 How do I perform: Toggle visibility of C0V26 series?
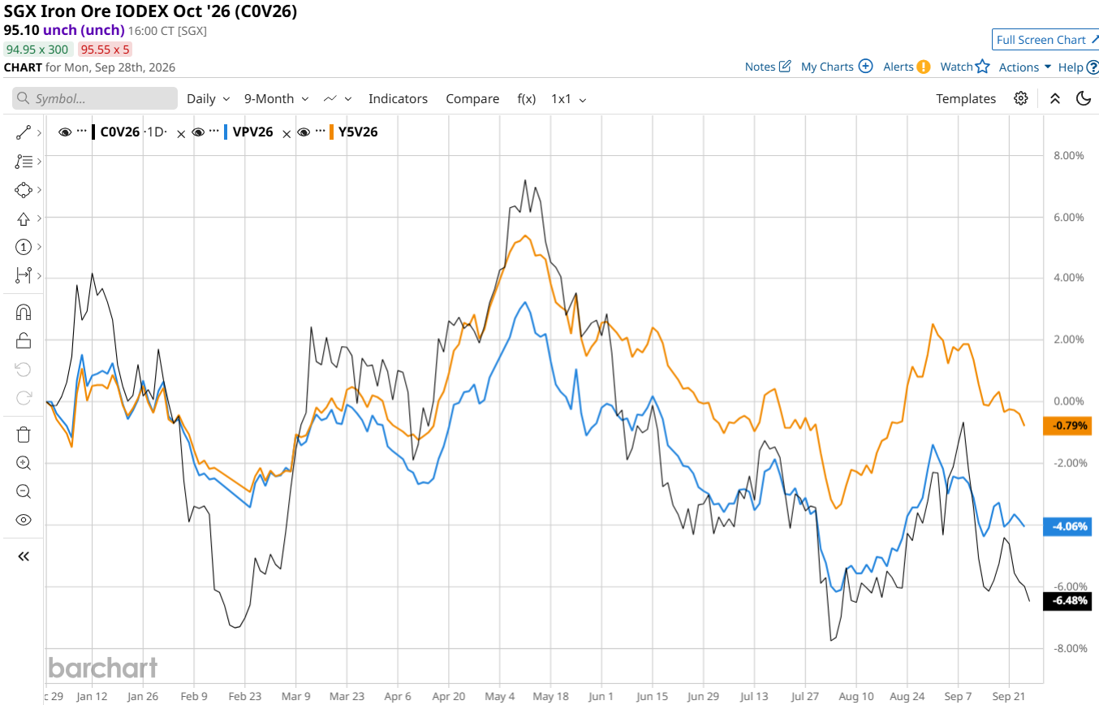click(66, 132)
